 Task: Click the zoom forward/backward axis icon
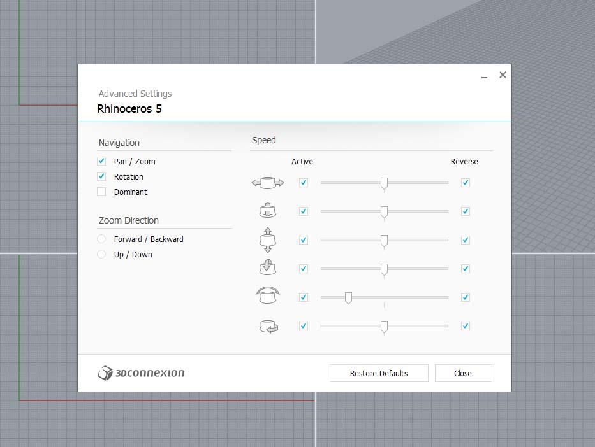point(268,211)
